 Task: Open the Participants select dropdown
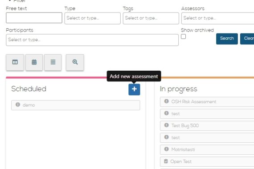92,40
